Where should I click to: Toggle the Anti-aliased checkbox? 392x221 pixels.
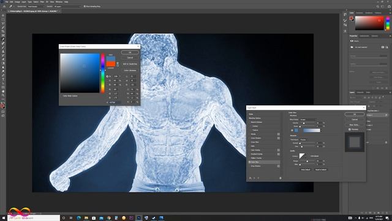(x=309, y=156)
